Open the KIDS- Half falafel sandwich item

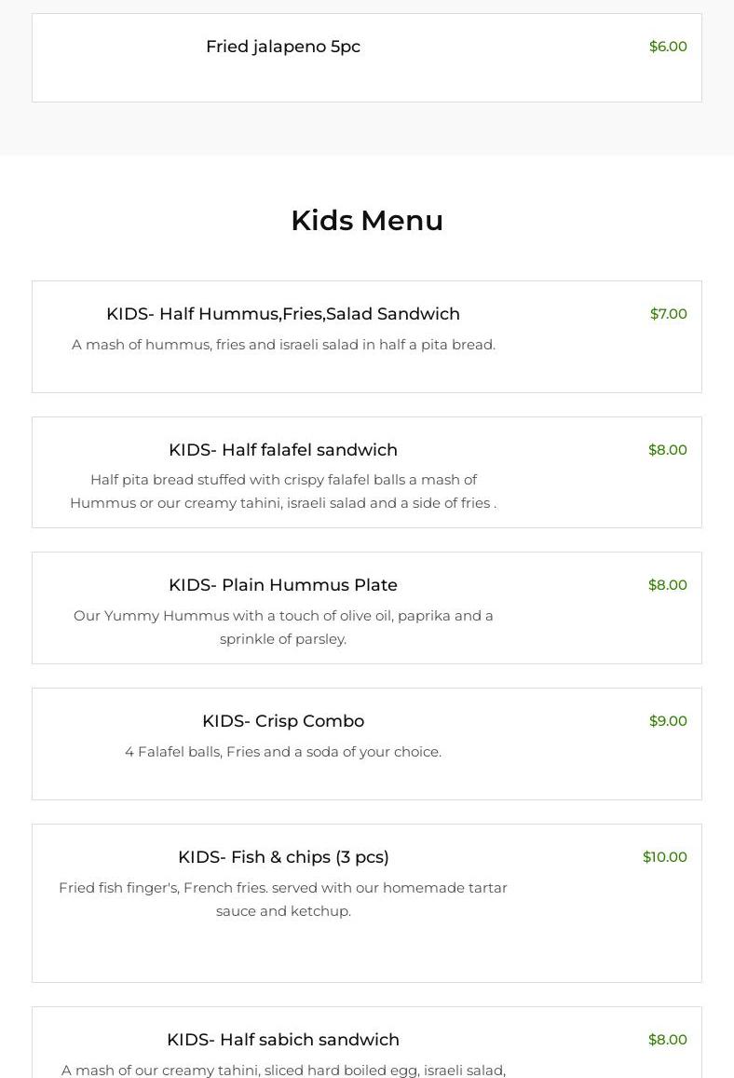(282, 450)
